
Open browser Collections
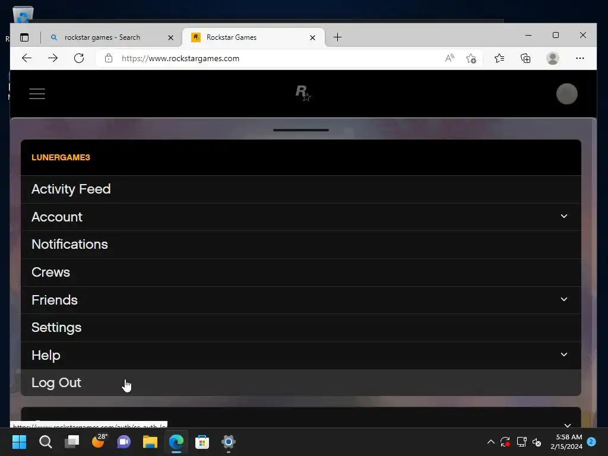(x=525, y=58)
